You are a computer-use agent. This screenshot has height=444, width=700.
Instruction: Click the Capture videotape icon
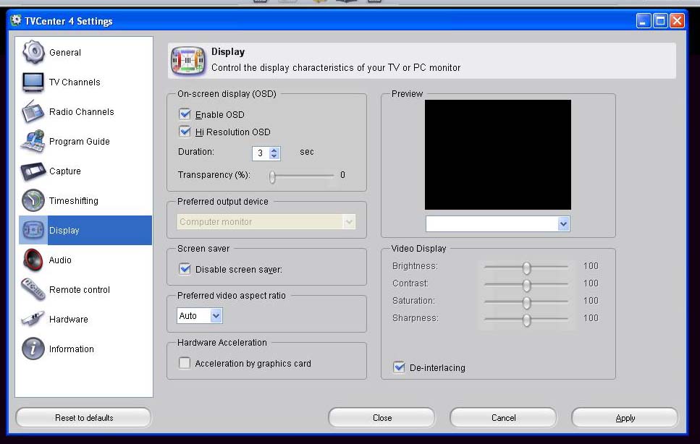33,171
